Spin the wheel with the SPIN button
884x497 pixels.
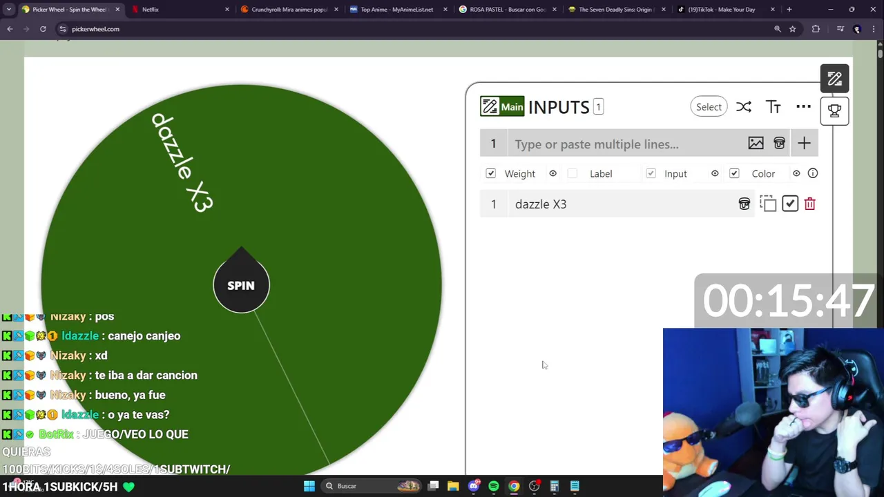[241, 285]
